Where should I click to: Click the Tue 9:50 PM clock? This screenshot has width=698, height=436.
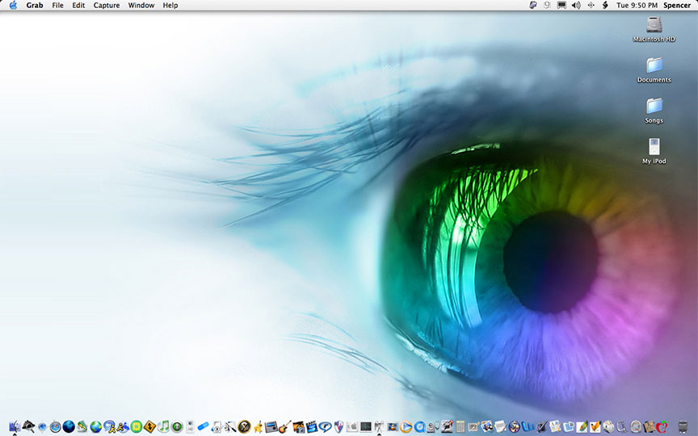point(637,6)
